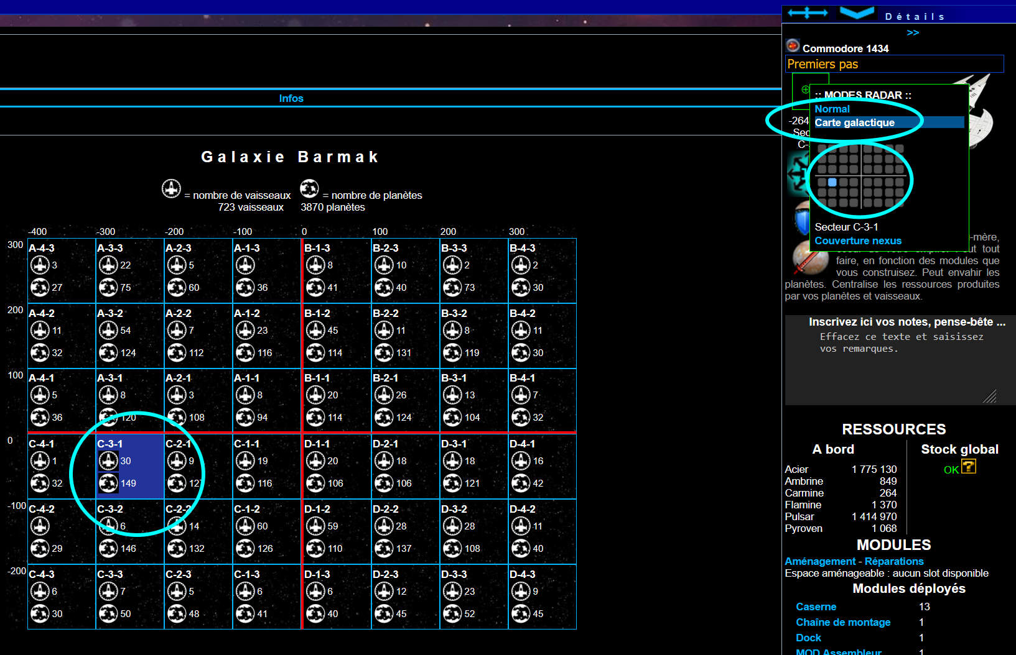Click the ship icon in sector C-3-1
The width and height of the screenshot is (1016, 655).
[108, 461]
